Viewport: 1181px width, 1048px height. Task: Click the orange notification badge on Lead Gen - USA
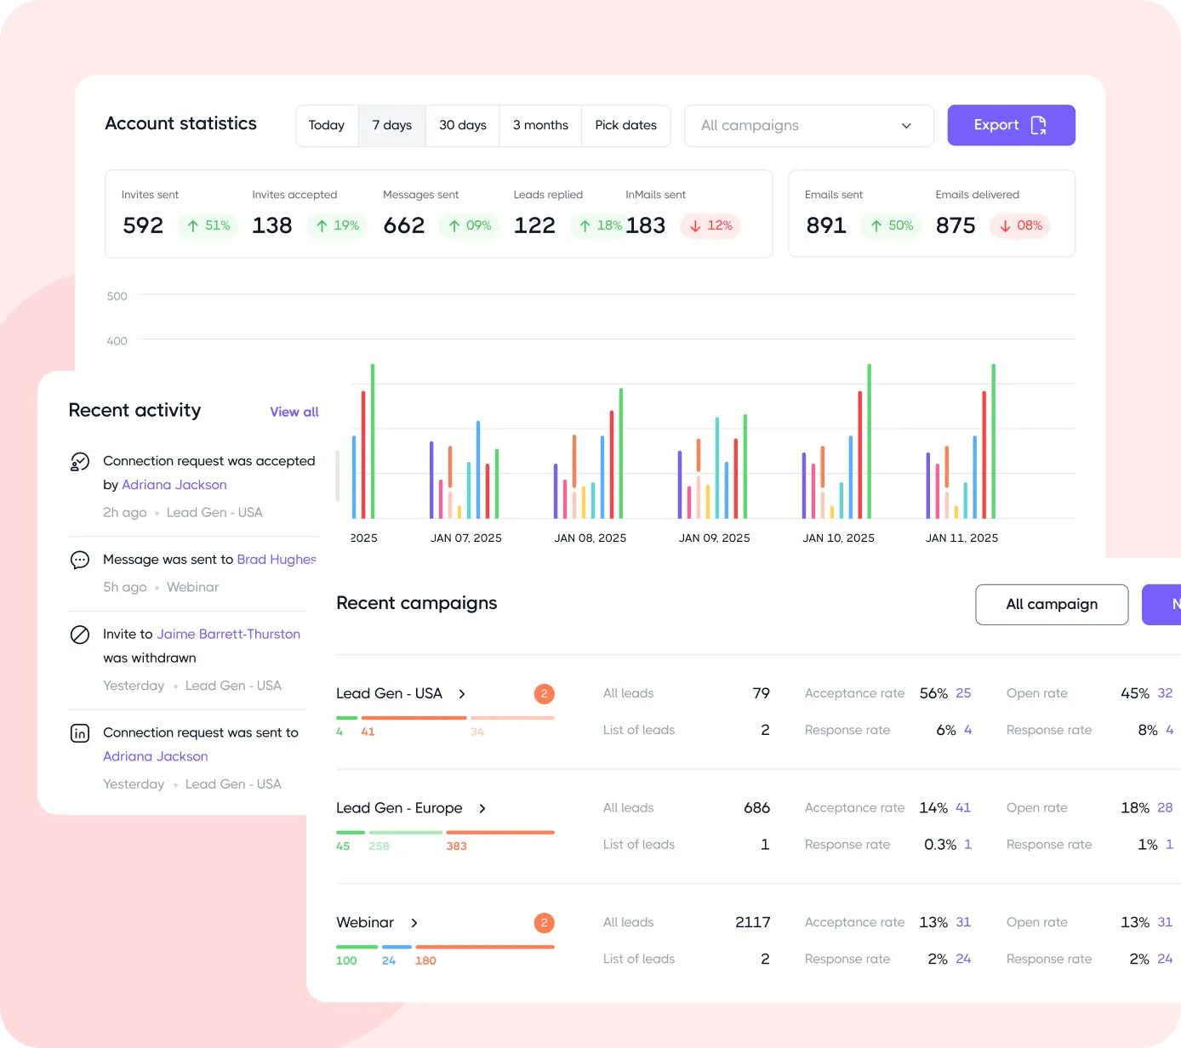545,694
